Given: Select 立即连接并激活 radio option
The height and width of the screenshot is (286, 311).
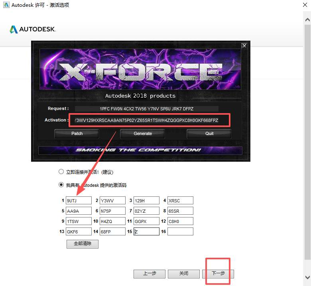Looking at the screenshot, I should pos(61,172).
